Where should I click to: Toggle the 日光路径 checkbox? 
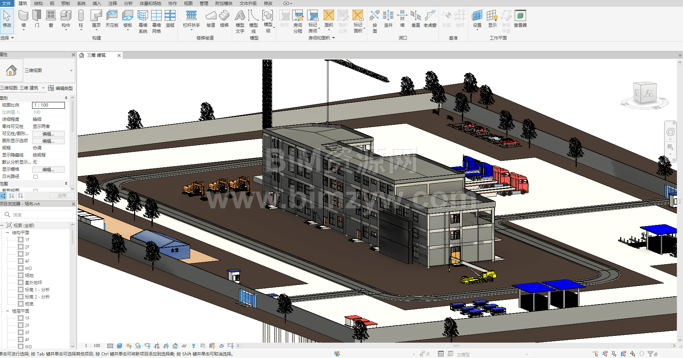pos(35,177)
